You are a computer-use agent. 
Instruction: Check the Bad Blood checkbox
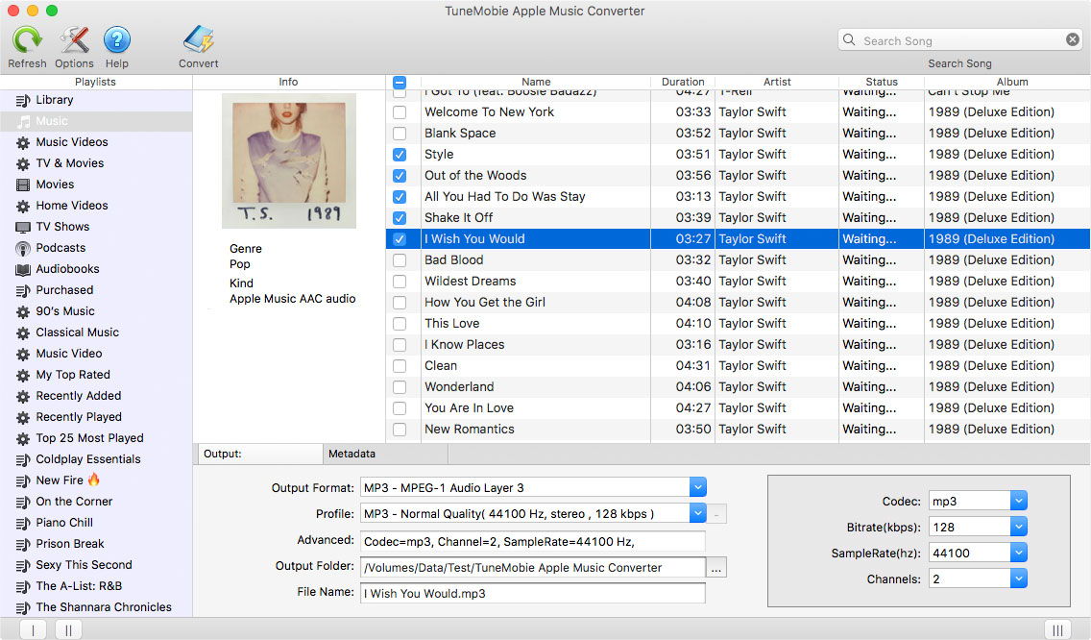400,260
